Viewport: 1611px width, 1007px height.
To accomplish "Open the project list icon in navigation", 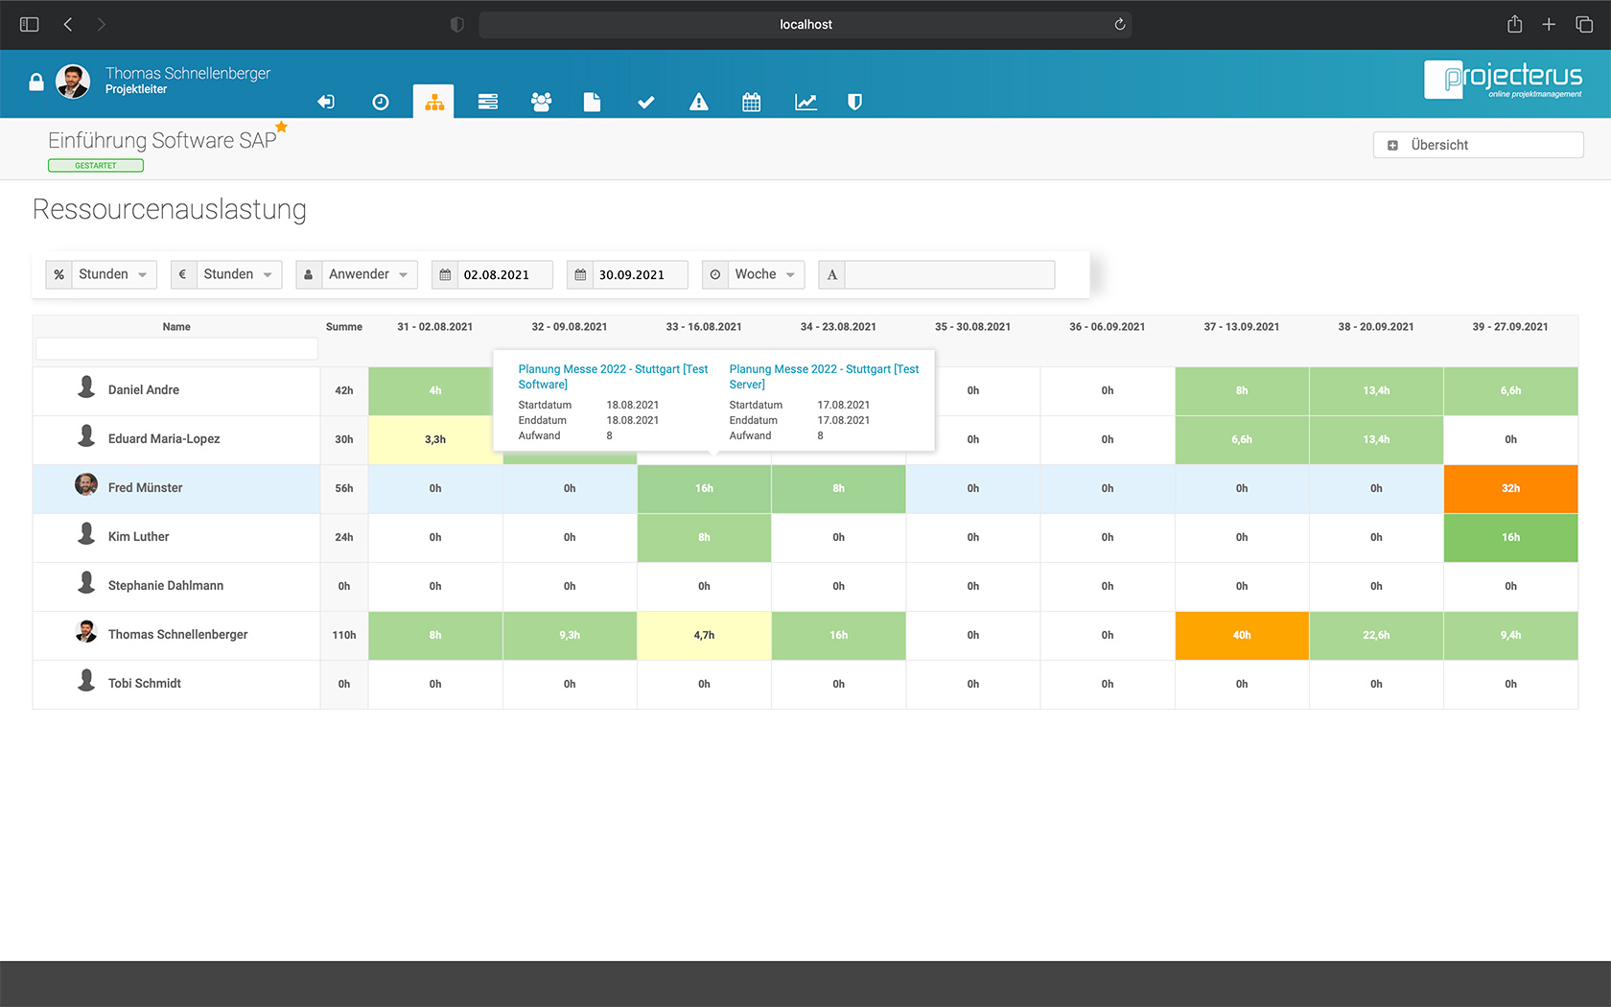I will point(488,101).
